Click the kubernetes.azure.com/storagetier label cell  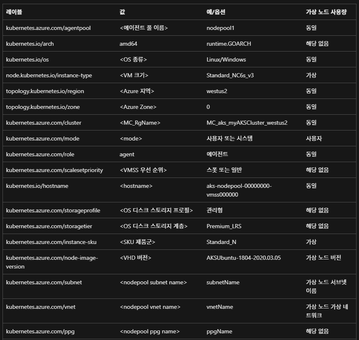49,226
